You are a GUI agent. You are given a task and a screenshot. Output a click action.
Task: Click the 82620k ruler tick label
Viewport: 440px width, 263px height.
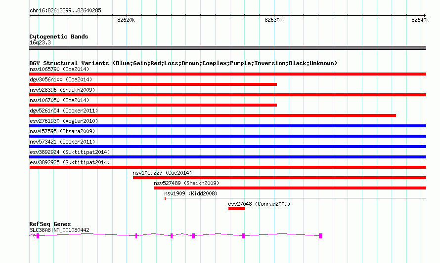click(x=126, y=20)
